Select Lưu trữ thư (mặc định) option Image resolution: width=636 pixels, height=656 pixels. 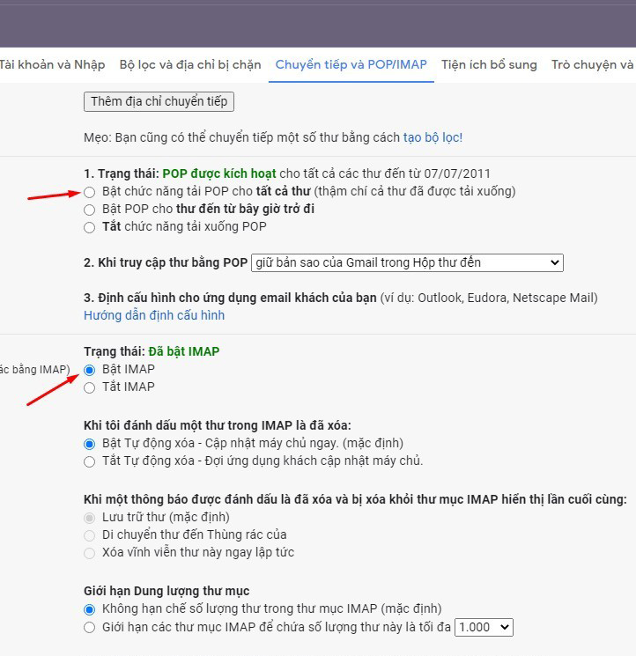coord(90,517)
